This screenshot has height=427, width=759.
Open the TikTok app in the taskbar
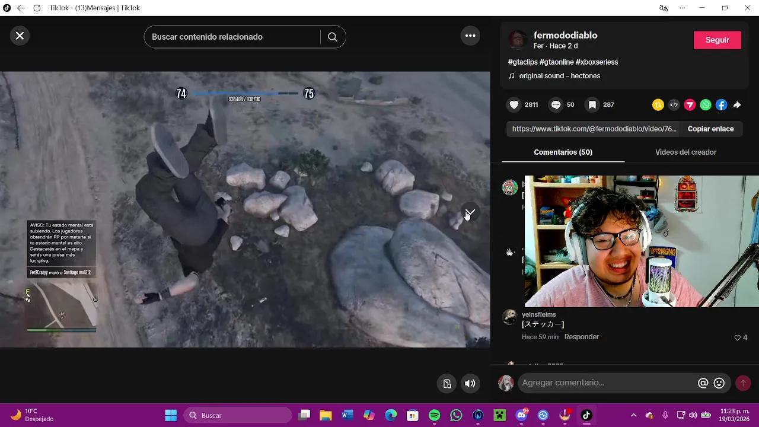(586, 415)
